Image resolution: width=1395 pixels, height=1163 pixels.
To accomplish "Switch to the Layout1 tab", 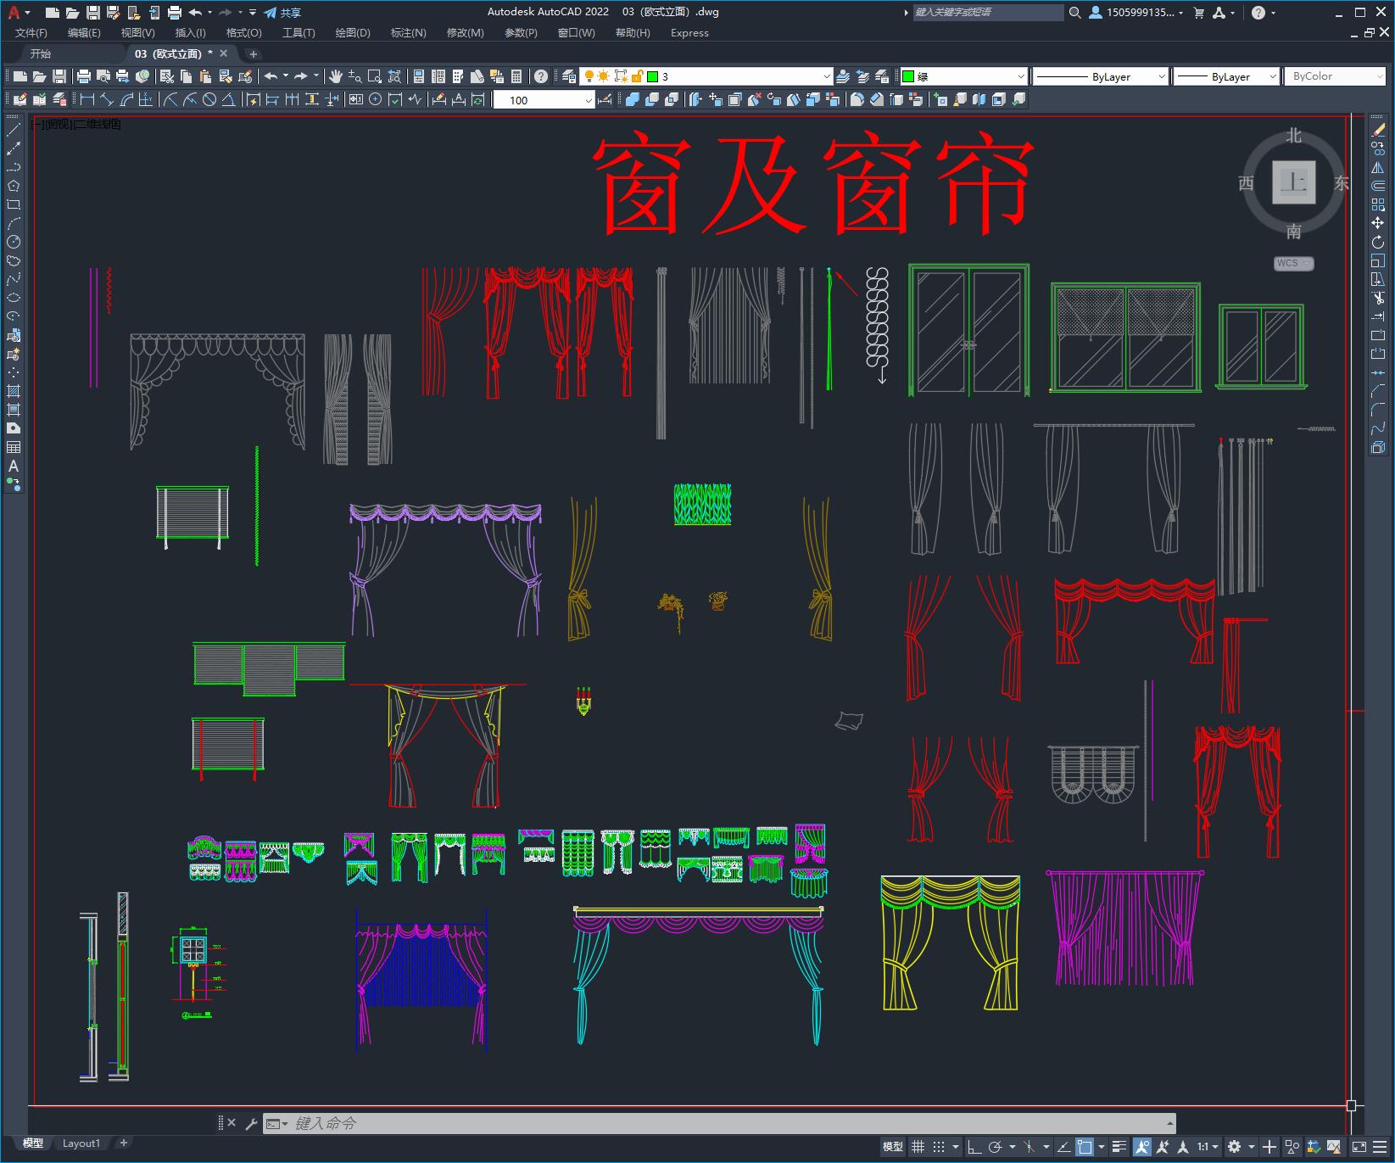I will (81, 1143).
